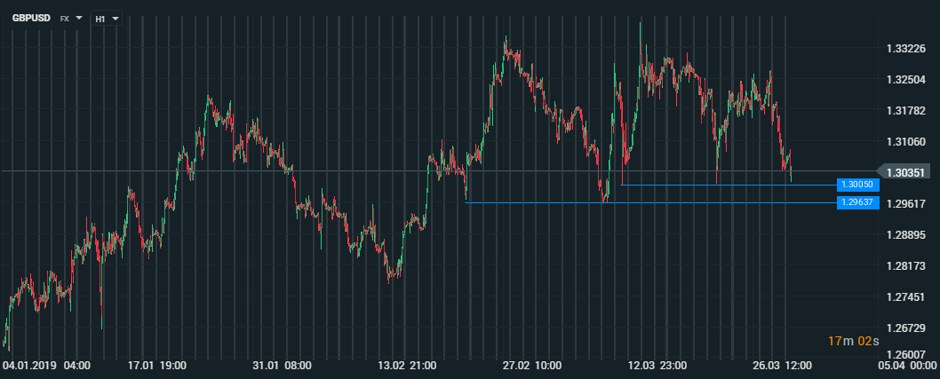
Task: Open the GBPUSD symbol selector
Action: click(31, 19)
